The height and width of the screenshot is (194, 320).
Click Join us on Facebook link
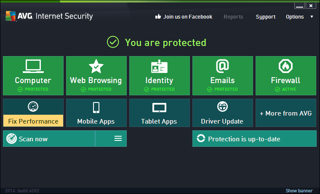[184, 17]
